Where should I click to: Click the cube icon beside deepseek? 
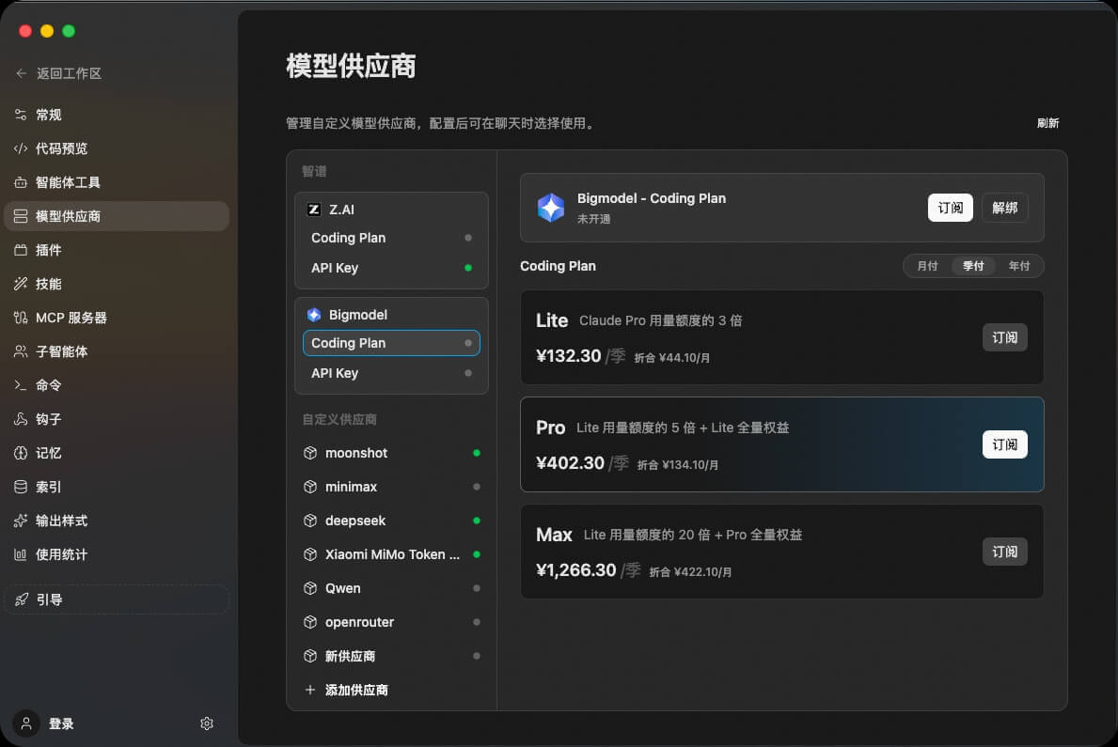pos(310,521)
